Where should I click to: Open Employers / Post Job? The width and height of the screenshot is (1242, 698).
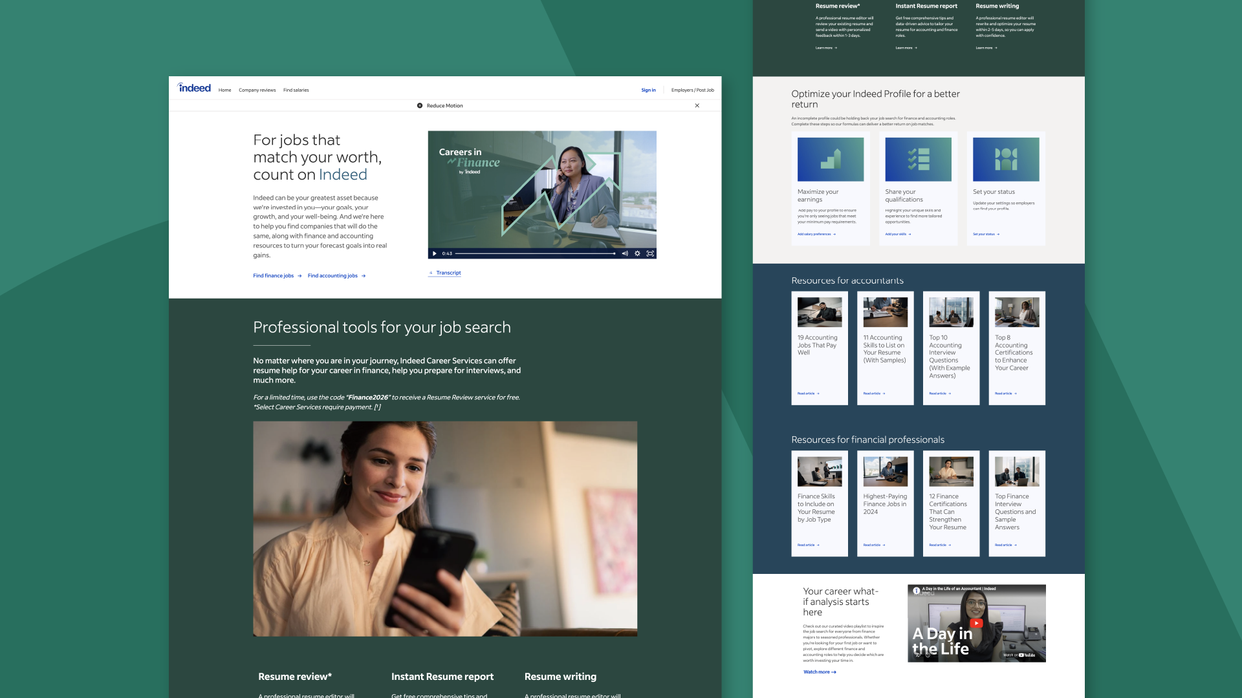[x=692, y=90]
